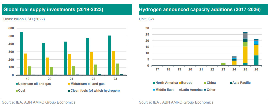Click the Upstream oil and gas legend swatch

pyautogui.click(x=17, y=84)
